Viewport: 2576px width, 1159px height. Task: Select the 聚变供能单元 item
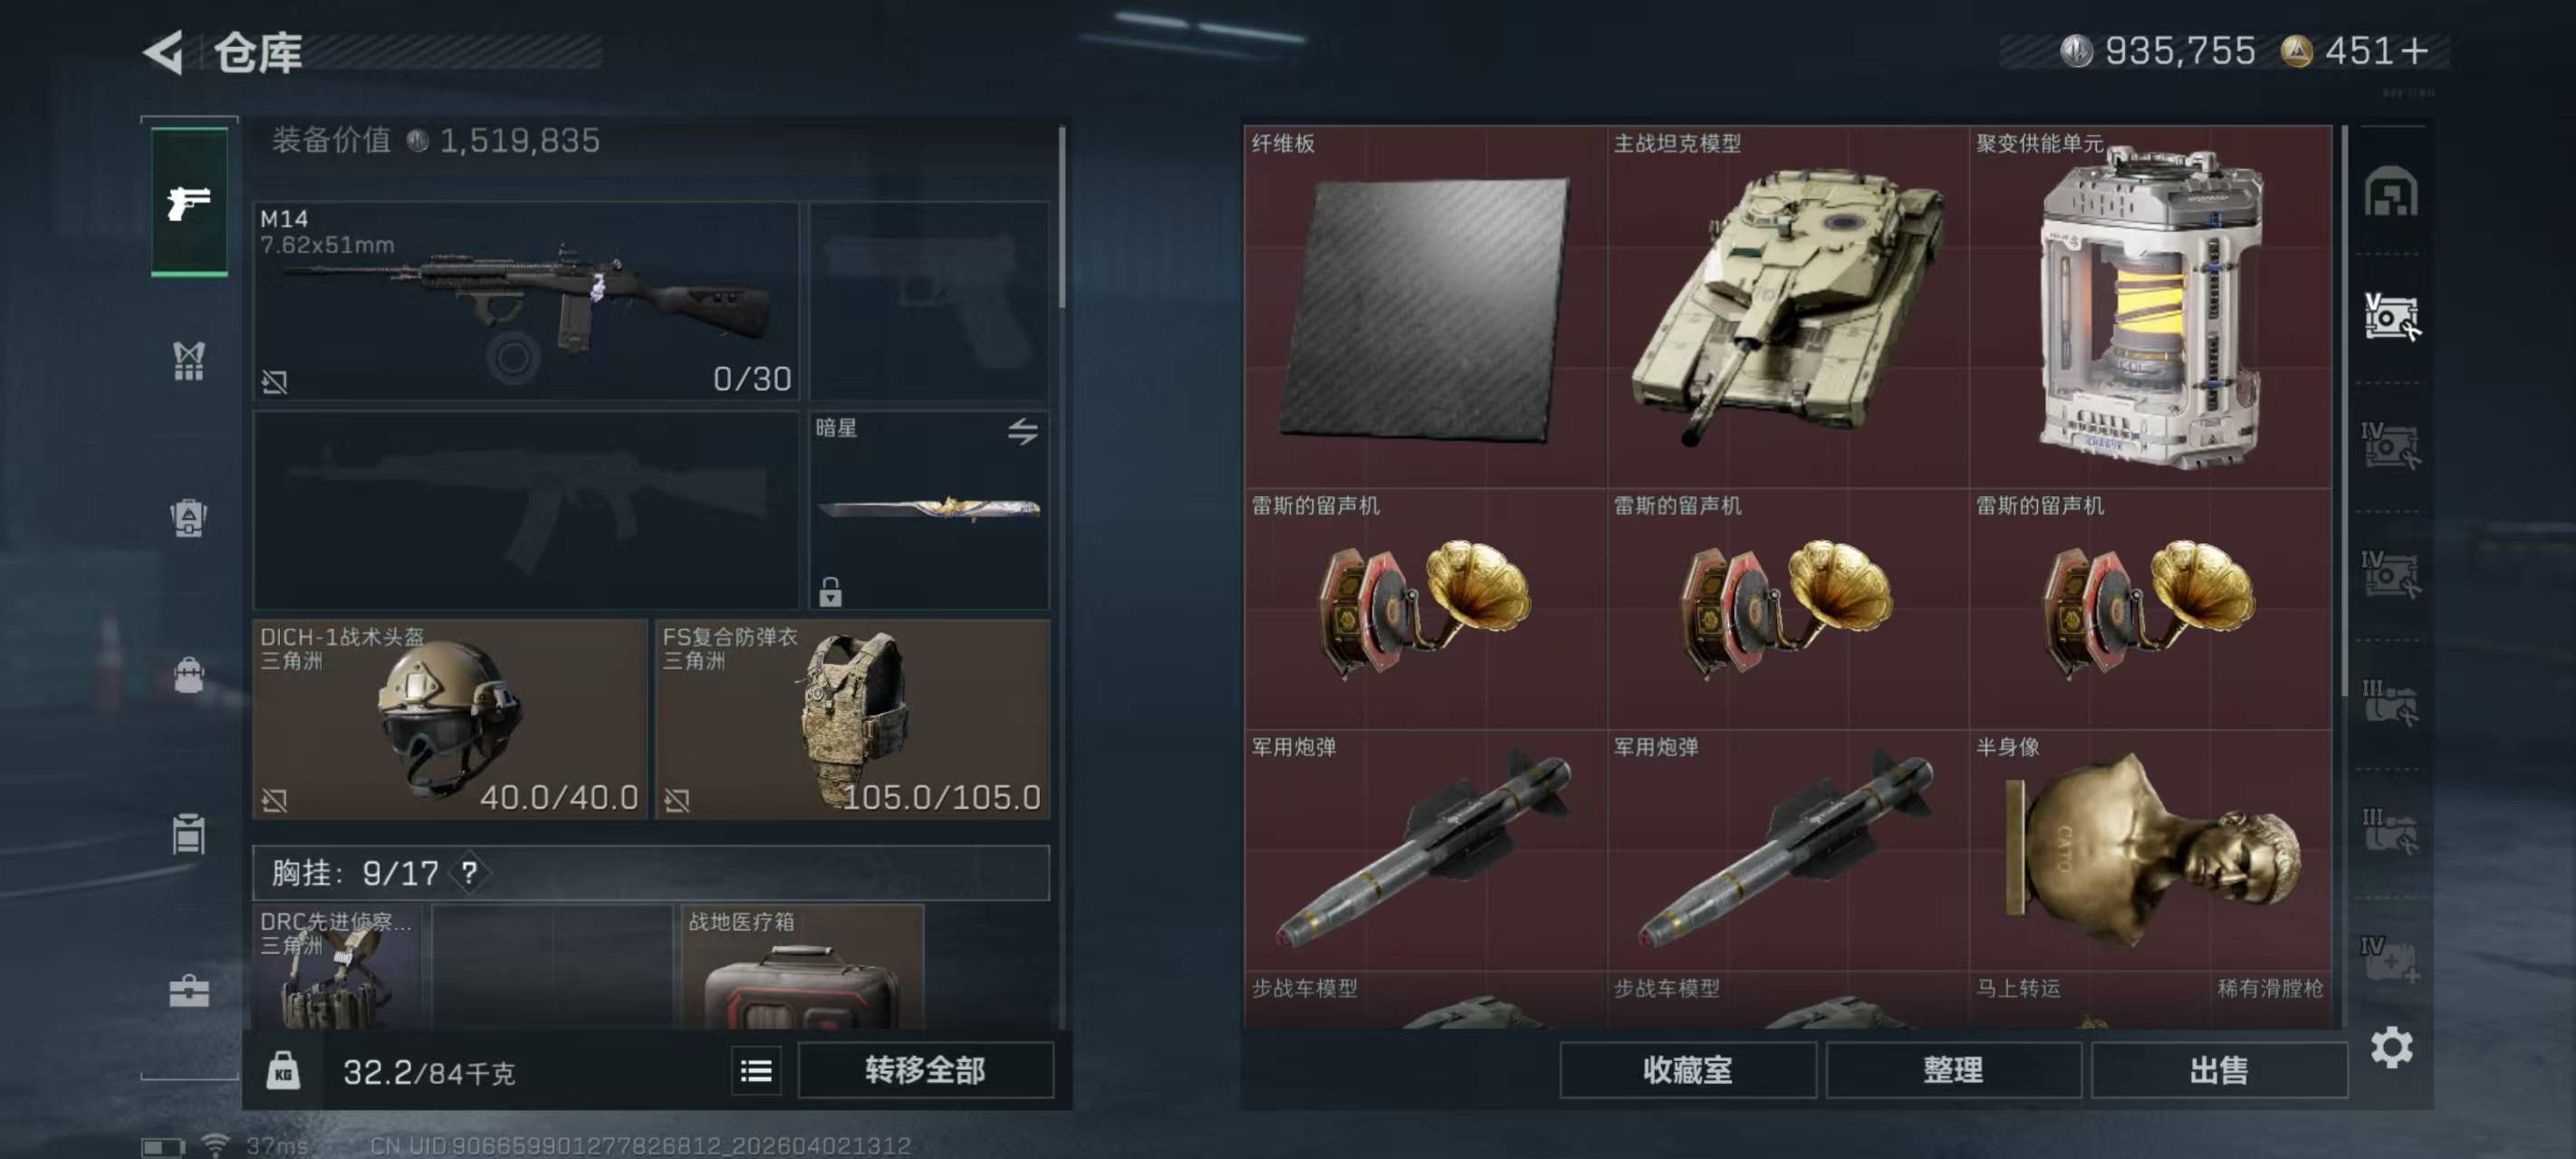pos(2150,306)
